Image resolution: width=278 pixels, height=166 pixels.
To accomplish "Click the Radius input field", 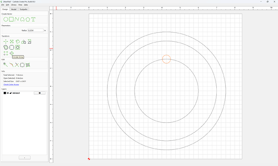I will point(35,30).
